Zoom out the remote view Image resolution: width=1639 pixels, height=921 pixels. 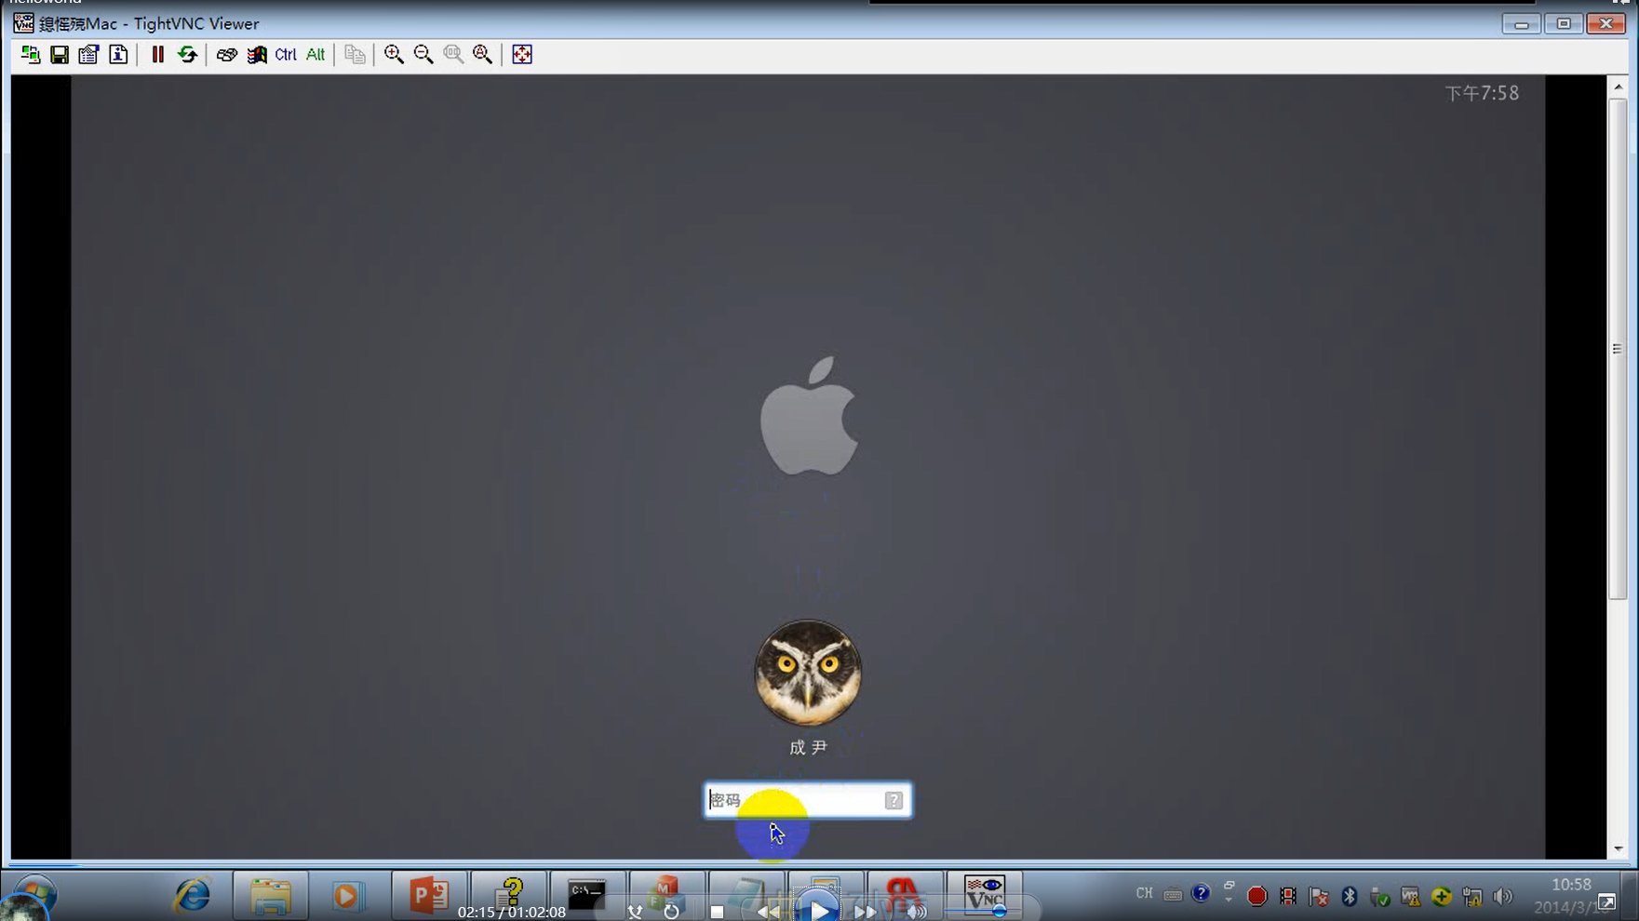click(x=423, y=55)
